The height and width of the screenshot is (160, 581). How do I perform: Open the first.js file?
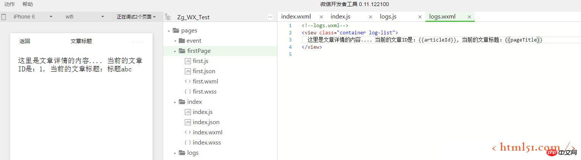(x=200, y=61)
